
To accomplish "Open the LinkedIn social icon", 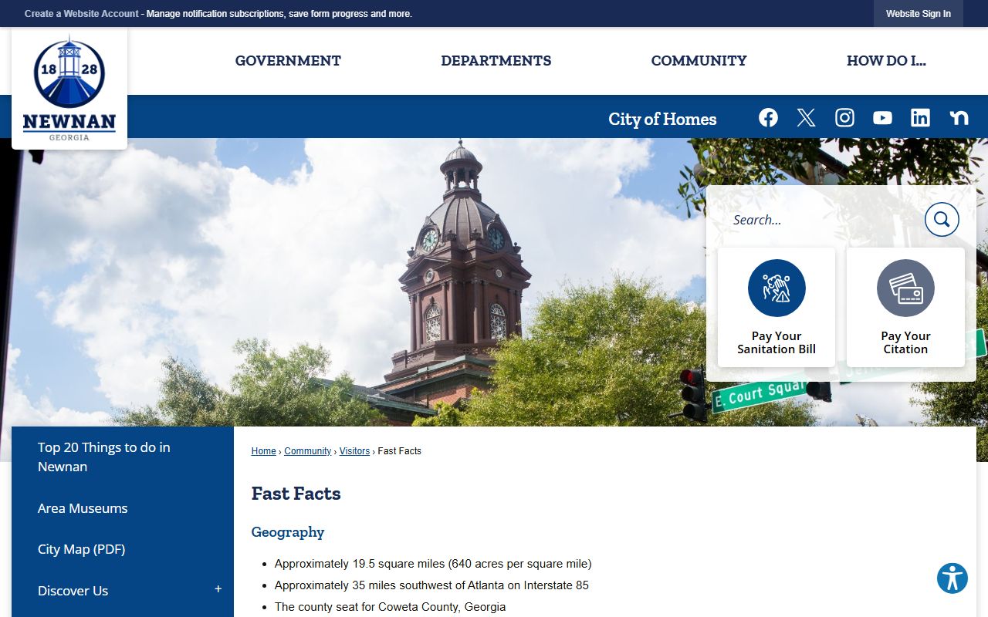I will point(920,117).
